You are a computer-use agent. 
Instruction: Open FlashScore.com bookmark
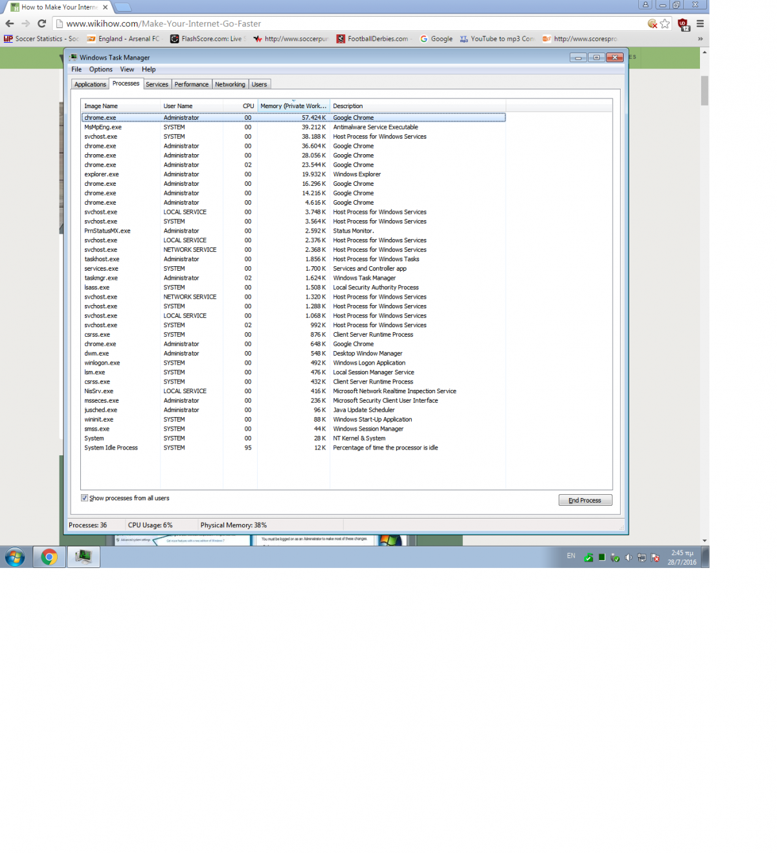207,39
